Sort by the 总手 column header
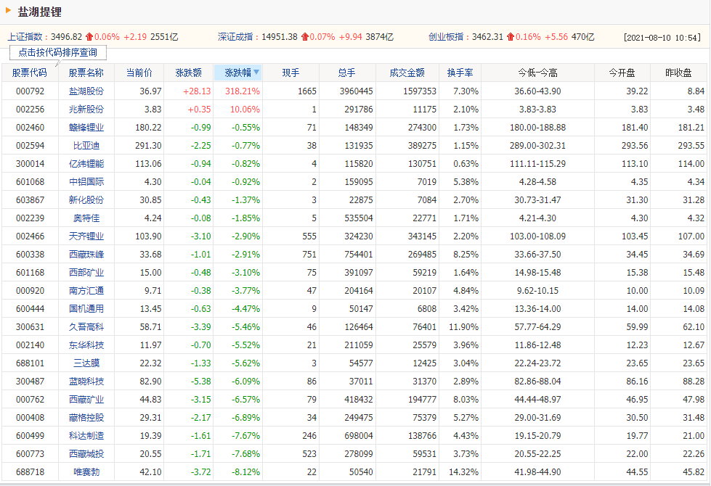This screenshot has width=711, height=486. tap(347, 73)
